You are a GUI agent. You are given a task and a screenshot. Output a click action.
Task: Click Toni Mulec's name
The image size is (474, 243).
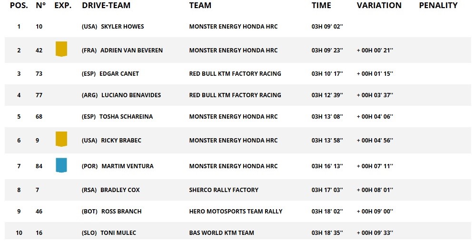coord(118,233)
